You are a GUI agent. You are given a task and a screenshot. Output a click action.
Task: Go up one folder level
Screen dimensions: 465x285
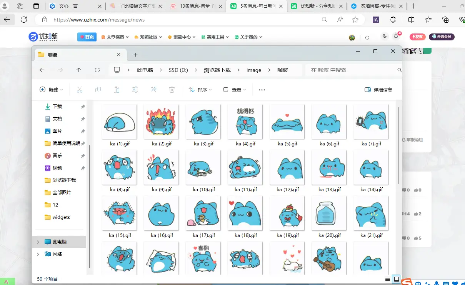(79, 70)
